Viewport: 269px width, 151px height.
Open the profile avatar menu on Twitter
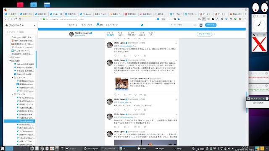click(x=201, y=25)
